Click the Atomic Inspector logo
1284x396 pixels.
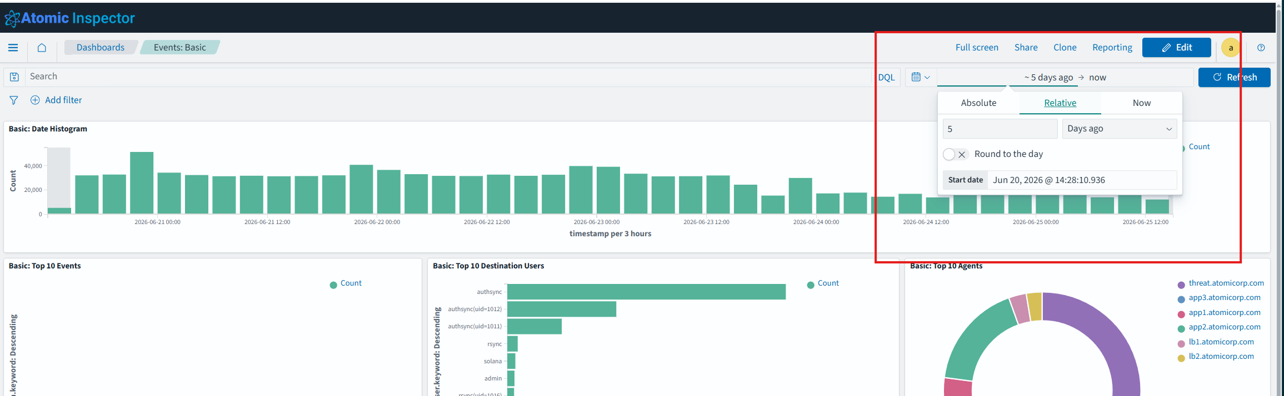coord(70,18)
